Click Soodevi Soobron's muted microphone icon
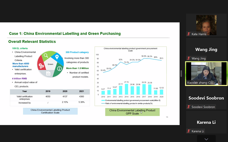228x142 pixels. tap(188, 107)
